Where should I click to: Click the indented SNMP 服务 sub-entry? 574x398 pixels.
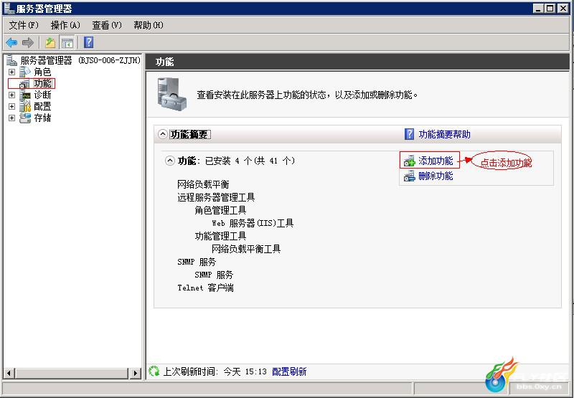(214, 275)
